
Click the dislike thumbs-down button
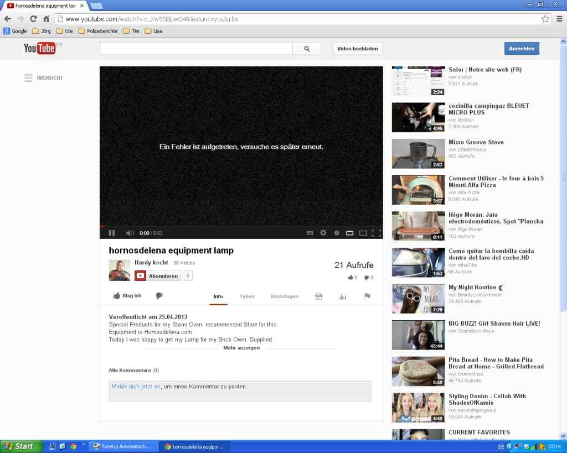(159, 296)
